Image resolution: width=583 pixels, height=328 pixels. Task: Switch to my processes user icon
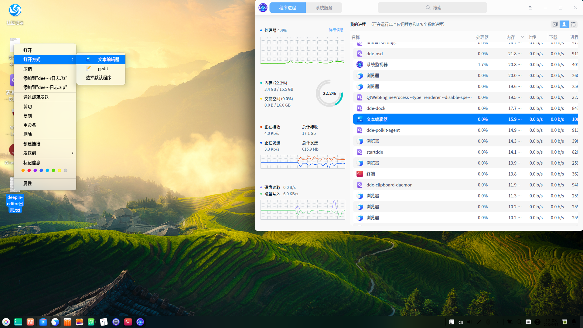click(564, 24)
